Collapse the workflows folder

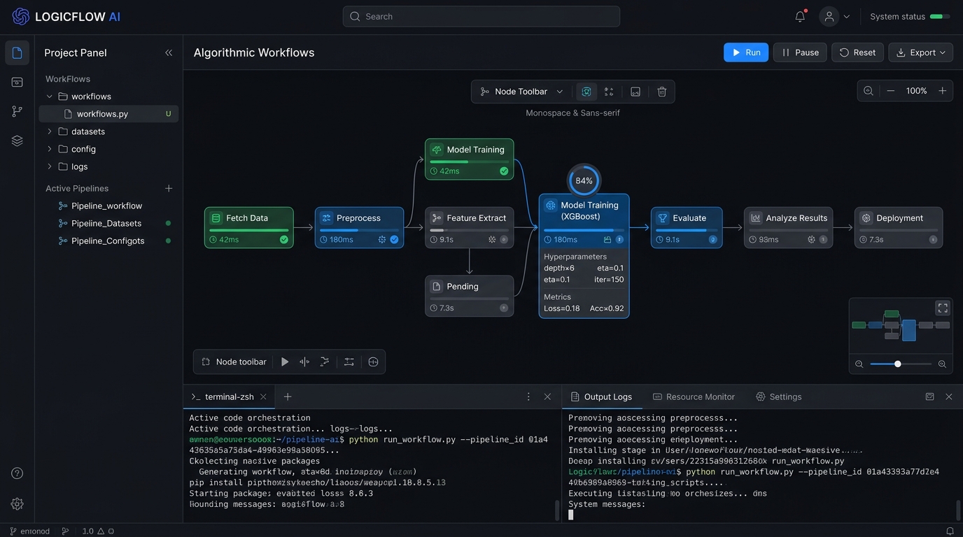(49, 96)
